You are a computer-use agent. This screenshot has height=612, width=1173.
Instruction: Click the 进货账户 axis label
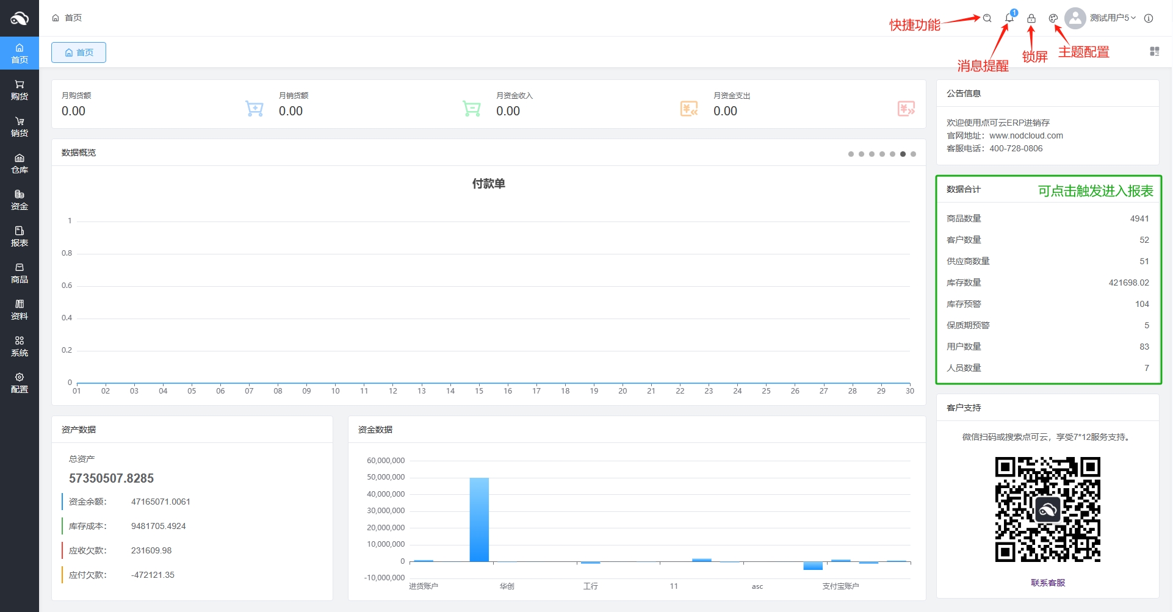[x=424, y=586]
